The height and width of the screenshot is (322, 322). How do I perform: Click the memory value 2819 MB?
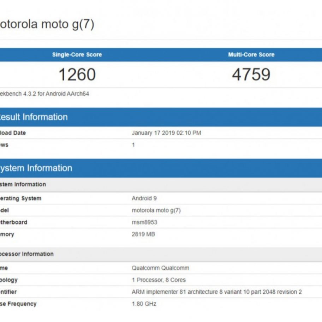(x=143, y=234)
